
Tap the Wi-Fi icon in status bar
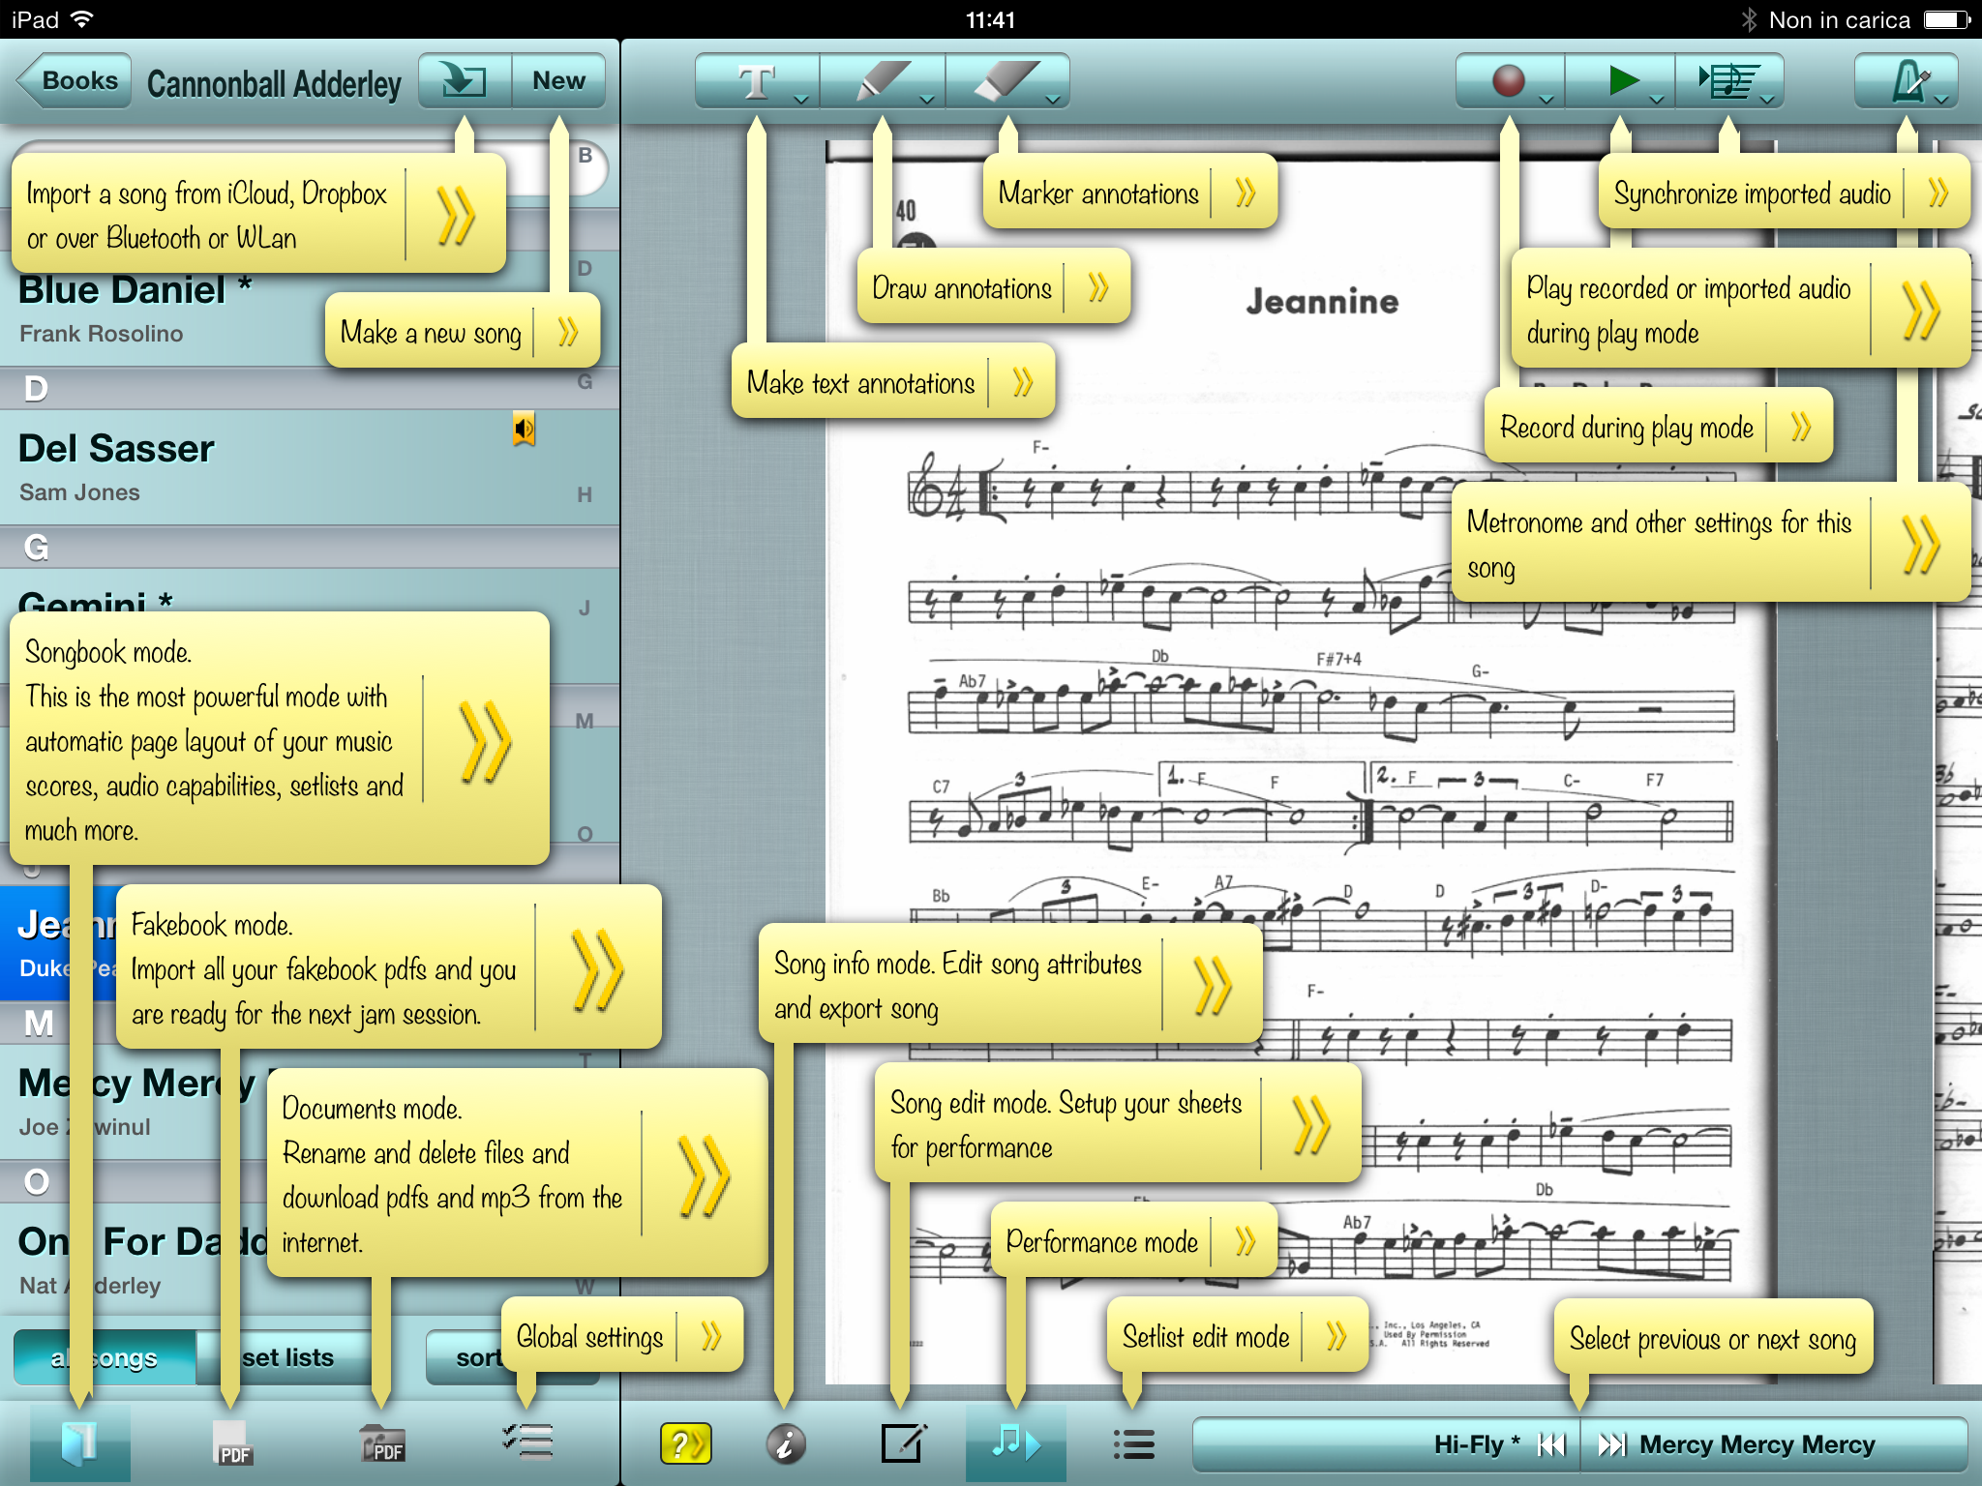pos(83,19)
